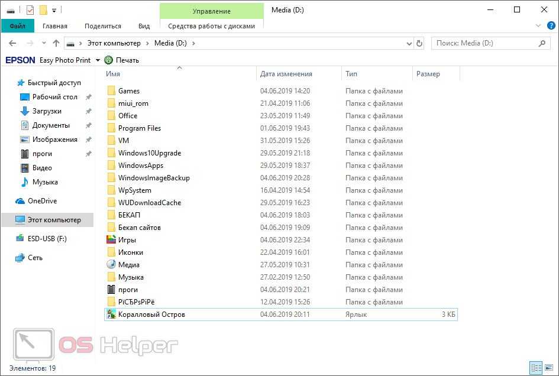This screenshot has height=376, width=559.
Task: Click the Поиск: Media (D:) search field
Action: pos(485,43)
